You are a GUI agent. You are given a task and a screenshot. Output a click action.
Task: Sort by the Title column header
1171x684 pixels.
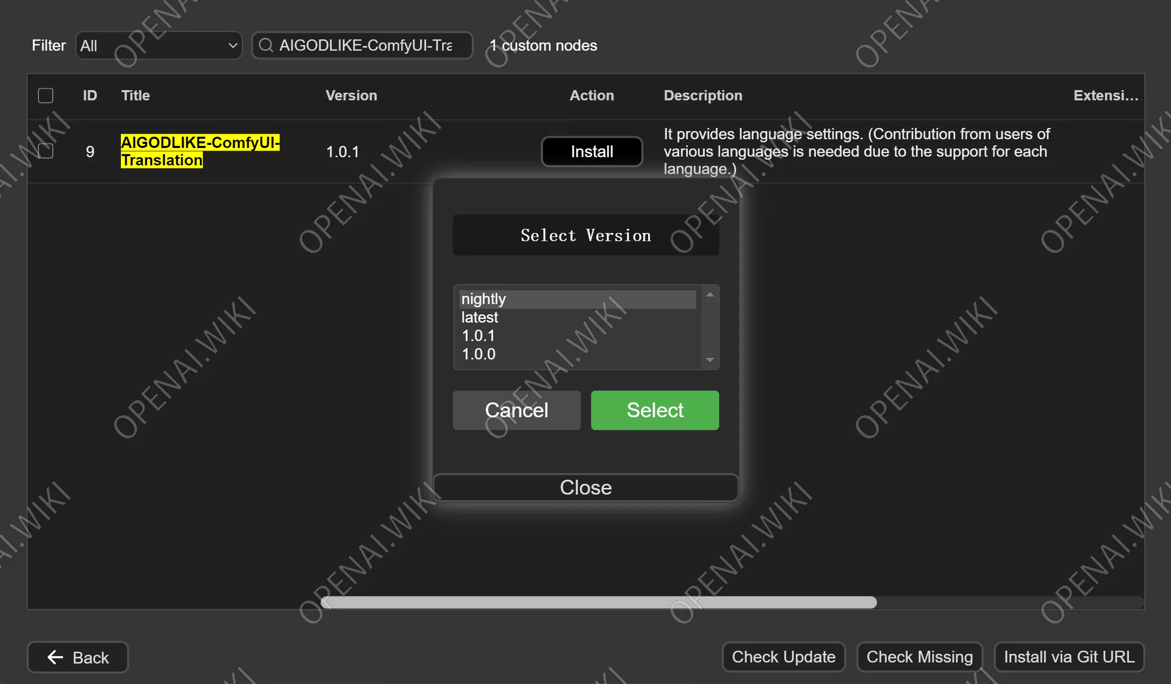coord(135,96)
